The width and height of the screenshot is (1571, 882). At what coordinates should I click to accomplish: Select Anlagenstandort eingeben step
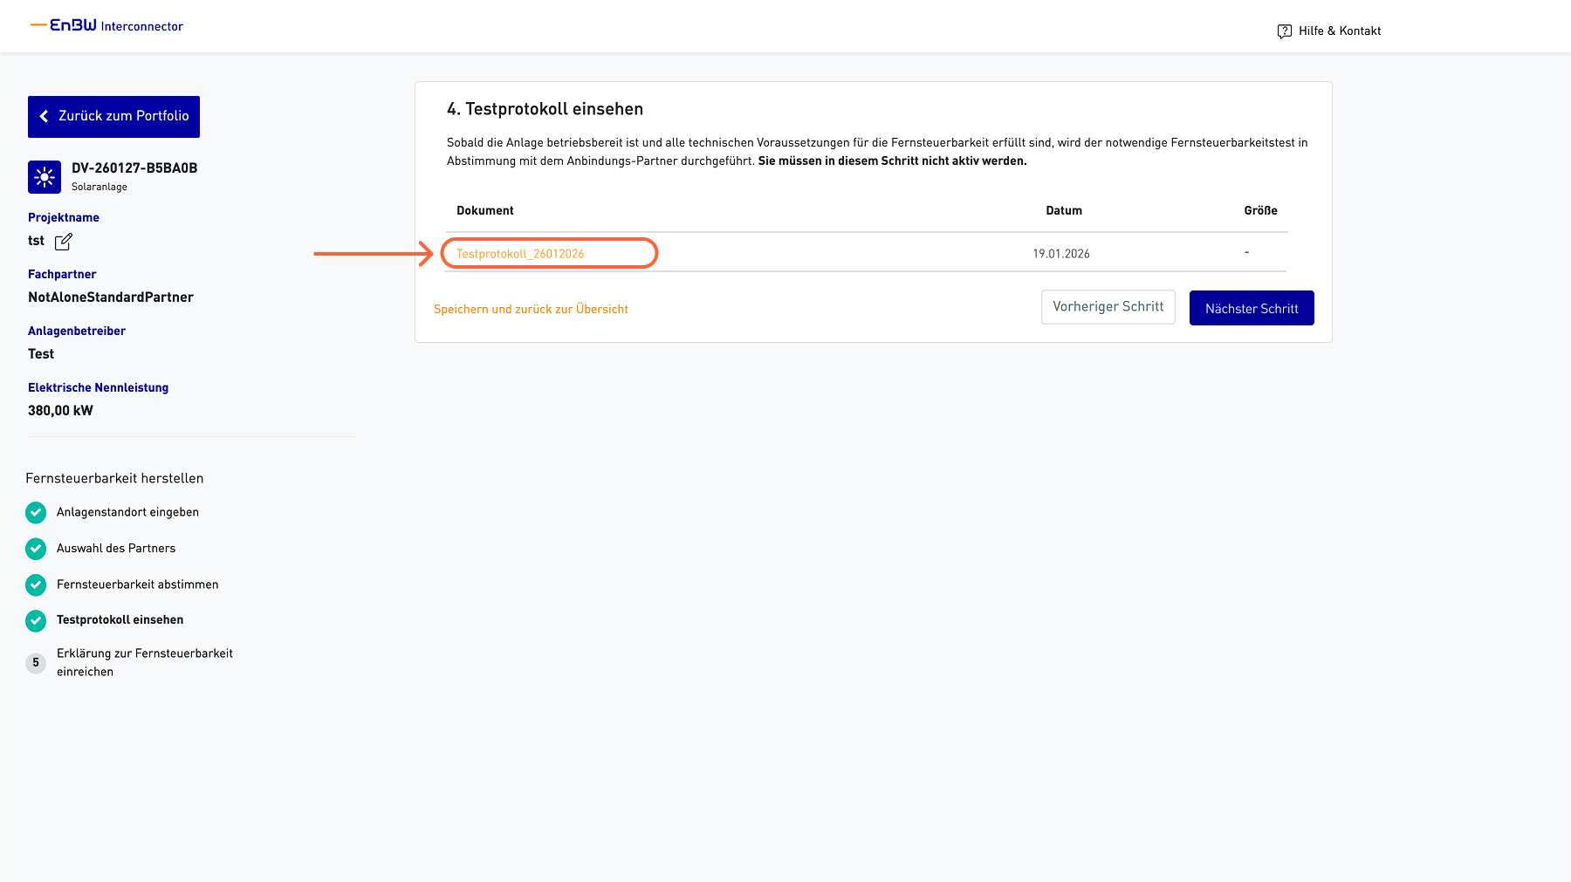pos(127,513)
